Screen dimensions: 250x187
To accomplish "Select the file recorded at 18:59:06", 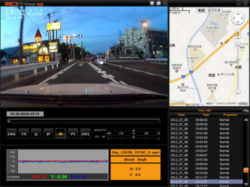I will click(206, 124).
